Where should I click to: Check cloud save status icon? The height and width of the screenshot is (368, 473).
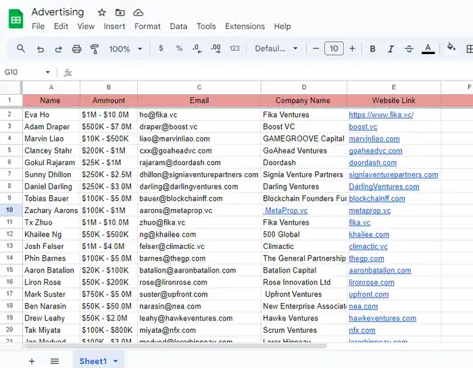tap(138, 13)
